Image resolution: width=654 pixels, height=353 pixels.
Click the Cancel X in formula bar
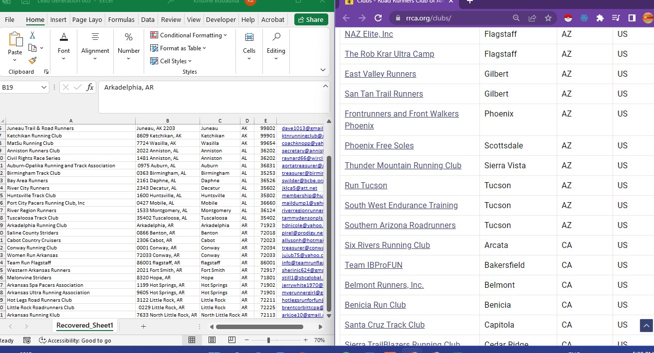(66, 87)
